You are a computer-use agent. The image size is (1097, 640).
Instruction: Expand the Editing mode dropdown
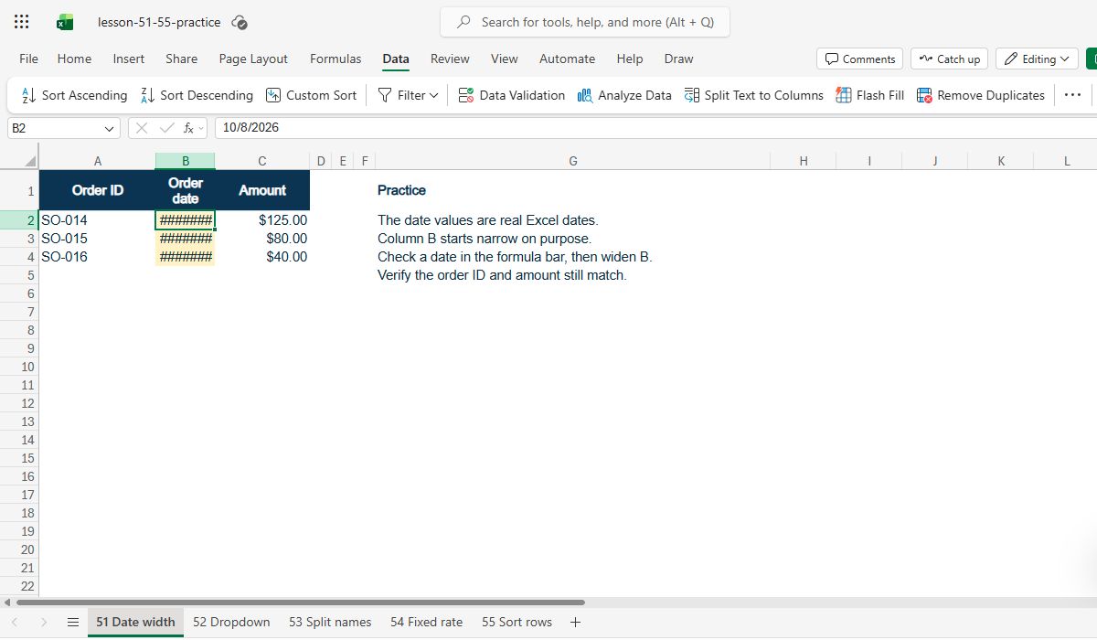1038,59
